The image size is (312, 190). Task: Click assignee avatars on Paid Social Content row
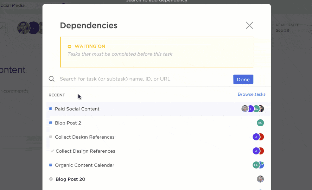(x=253, y=109)
